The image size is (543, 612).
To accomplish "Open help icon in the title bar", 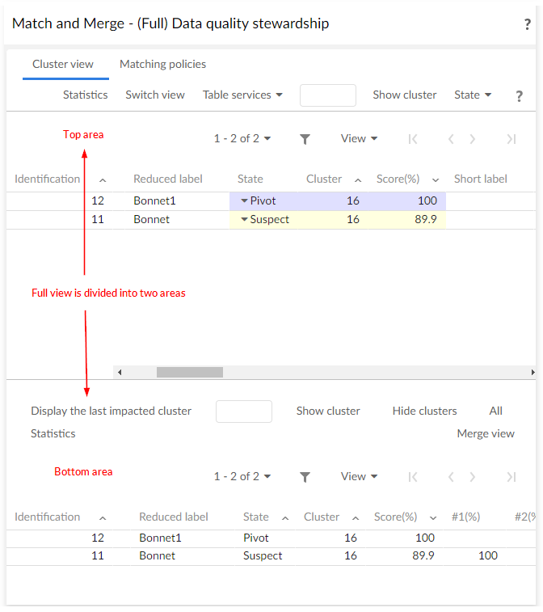I will coord(528,24).
